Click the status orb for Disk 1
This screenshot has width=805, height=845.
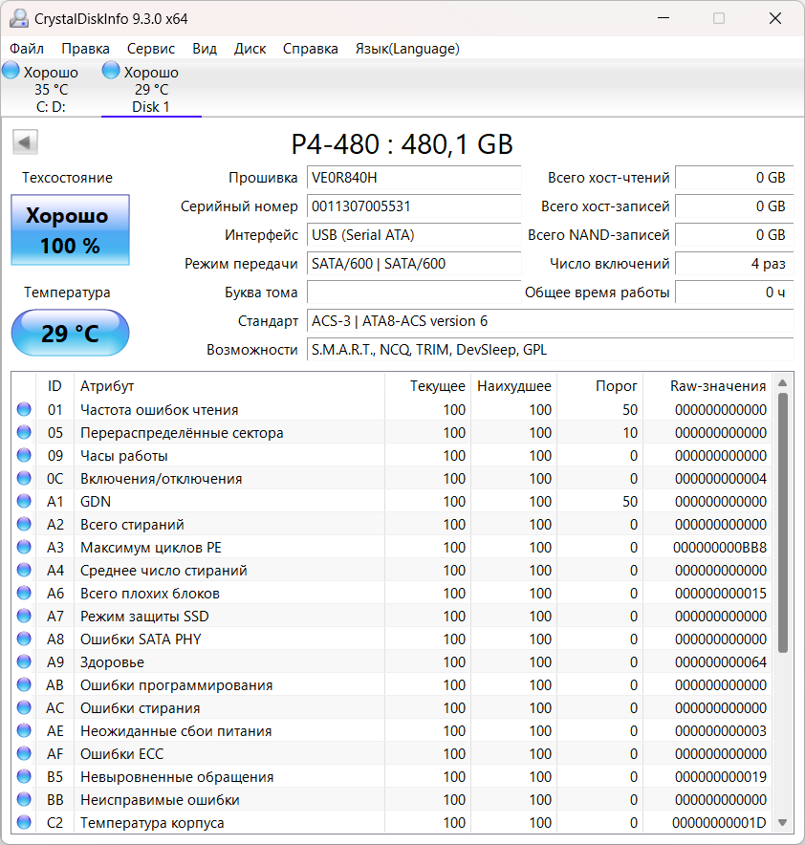pos(111,71)
